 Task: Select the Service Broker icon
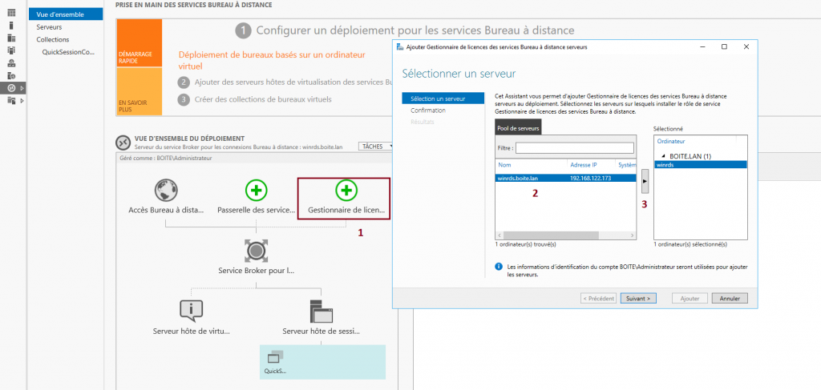pyautogui.click(x=256, y=250)
